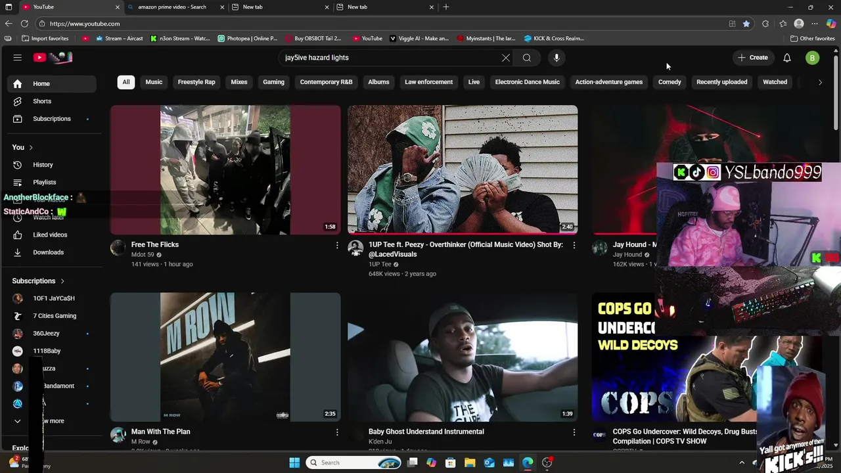
Task: Open the account avatar menu labeled B
Action: coord(813,58)
